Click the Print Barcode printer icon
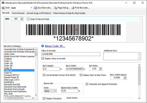The height and width of the screenshot is (103, 147). (73, 8)
